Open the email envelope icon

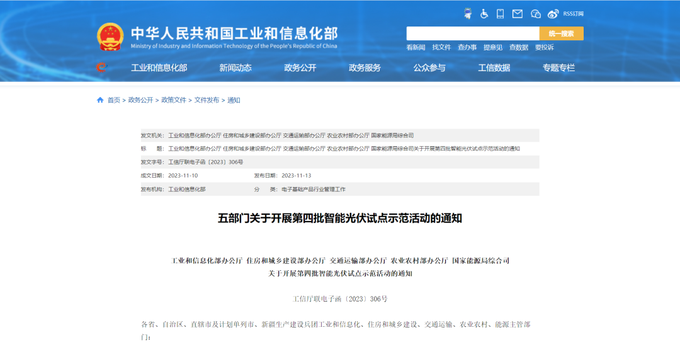(x=518, y=13)
